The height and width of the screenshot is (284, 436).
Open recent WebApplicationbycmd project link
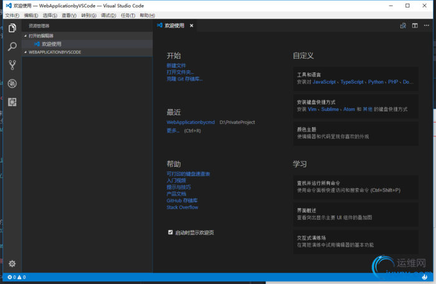coord(191,122)
